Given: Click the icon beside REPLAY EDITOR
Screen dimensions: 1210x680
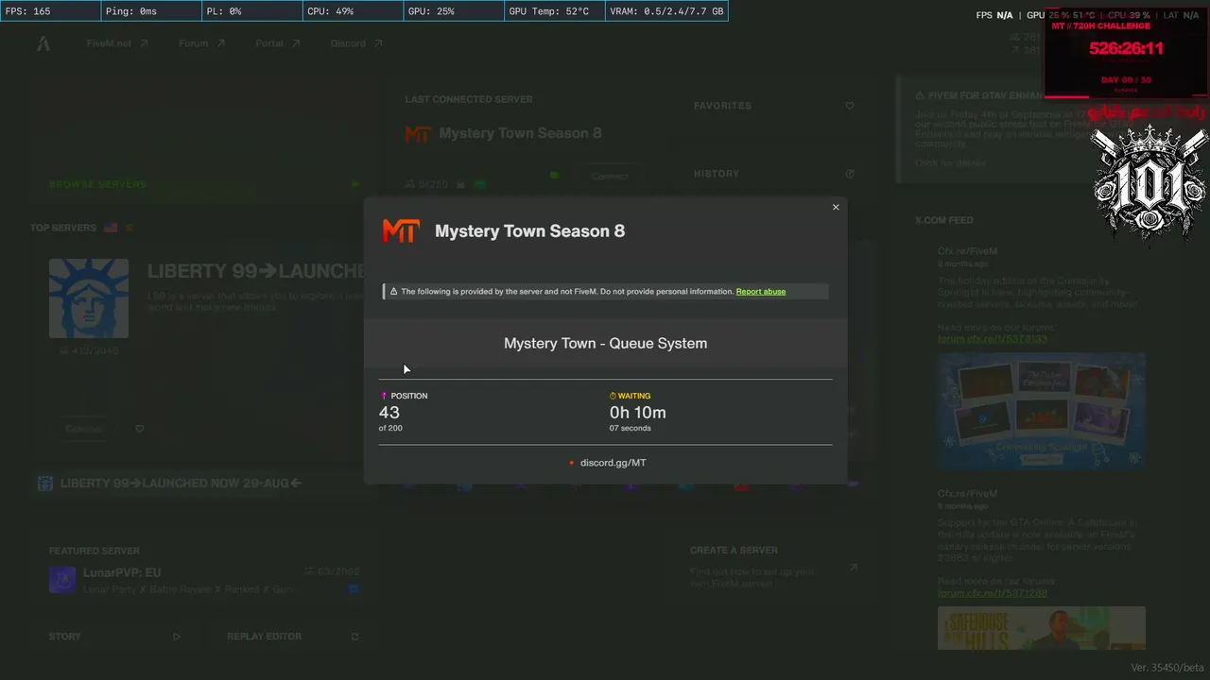Looking at the screenshot, I should pyautogui.click(x=354, y=637).
